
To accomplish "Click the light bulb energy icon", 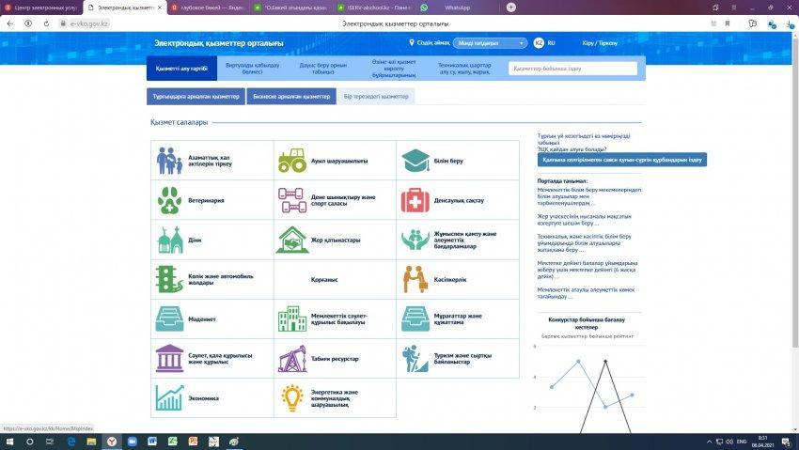I will tap(292, 398).
